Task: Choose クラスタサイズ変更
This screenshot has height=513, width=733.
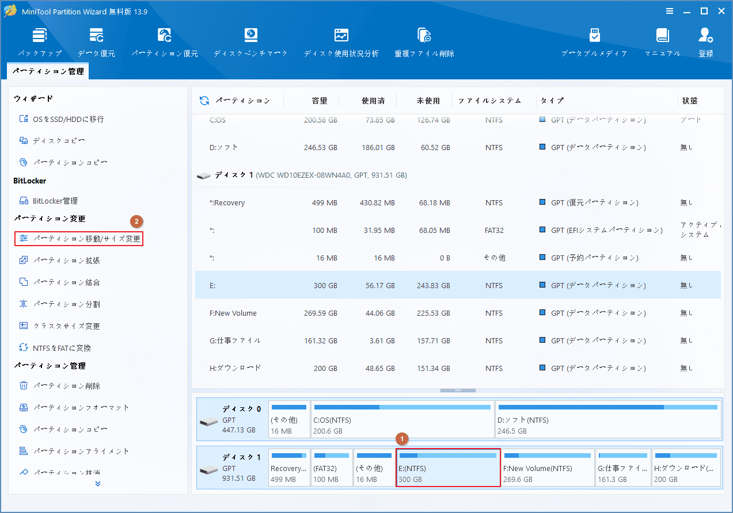Action: click(59, 326)
